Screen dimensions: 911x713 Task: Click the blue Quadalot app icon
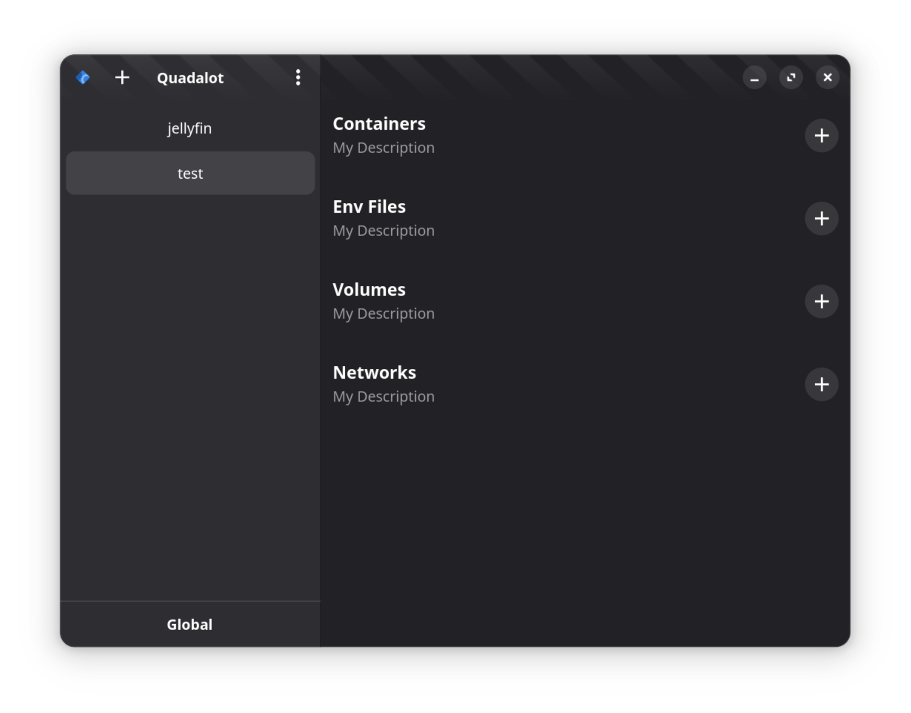pyautogui.click(x=83, y=78)
